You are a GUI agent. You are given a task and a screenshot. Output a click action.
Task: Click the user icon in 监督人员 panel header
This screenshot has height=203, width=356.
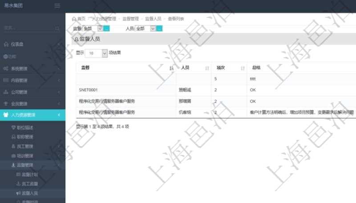76,39
